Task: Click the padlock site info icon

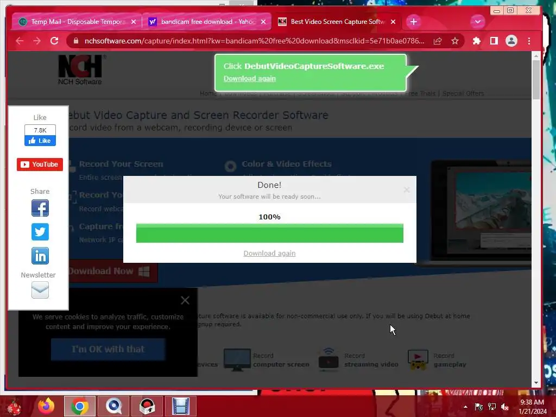Action: coord(75,41)
